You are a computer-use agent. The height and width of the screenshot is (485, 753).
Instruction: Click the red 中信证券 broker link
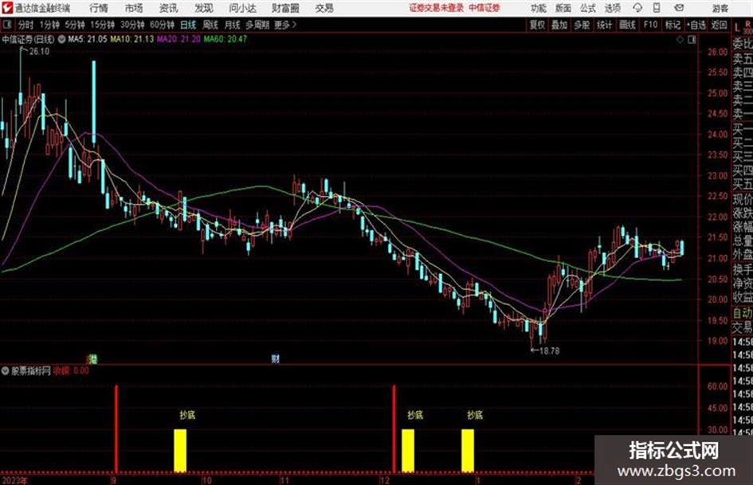pyautogui.click(x=484, y=8)
